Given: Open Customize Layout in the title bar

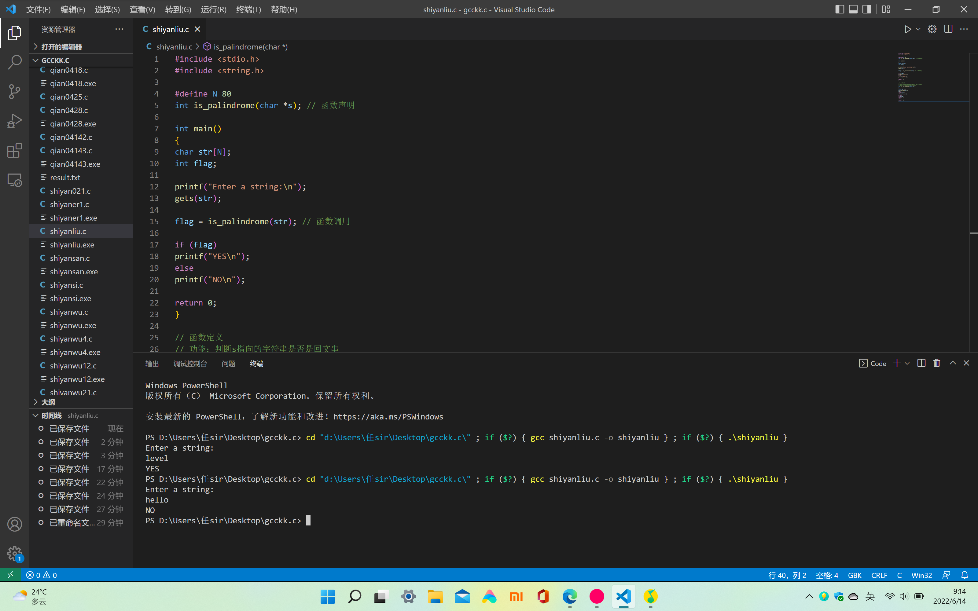Looking at the screenshot, I should 886,9.
